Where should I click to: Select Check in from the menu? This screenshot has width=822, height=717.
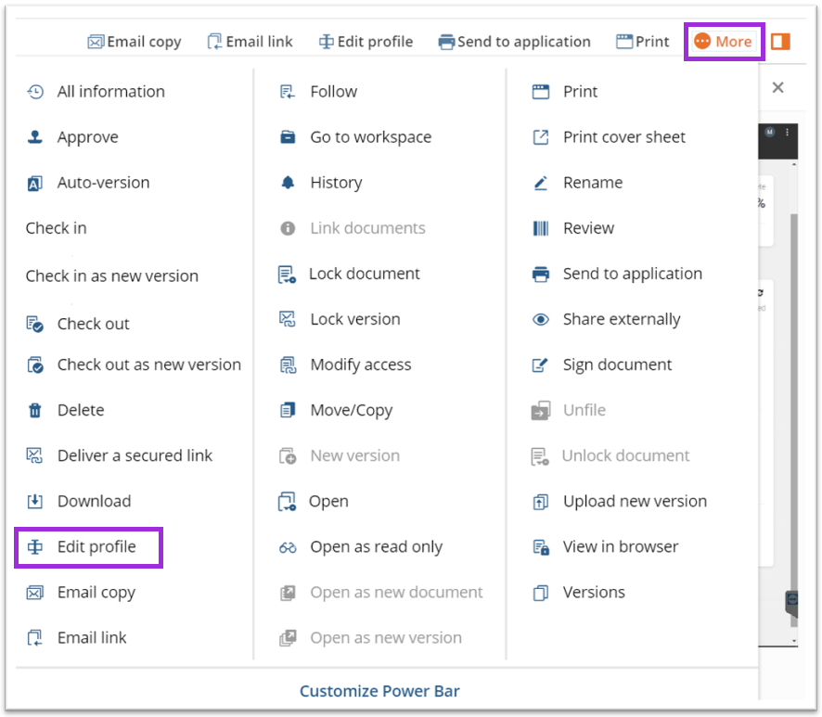pos(56,228)
